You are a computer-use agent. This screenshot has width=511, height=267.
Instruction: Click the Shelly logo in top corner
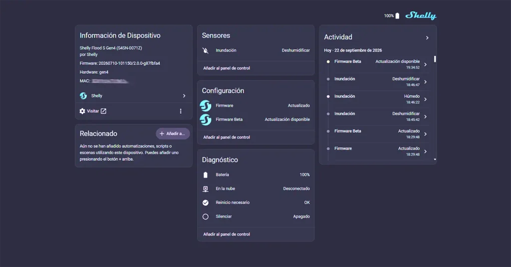click(420, 15)
